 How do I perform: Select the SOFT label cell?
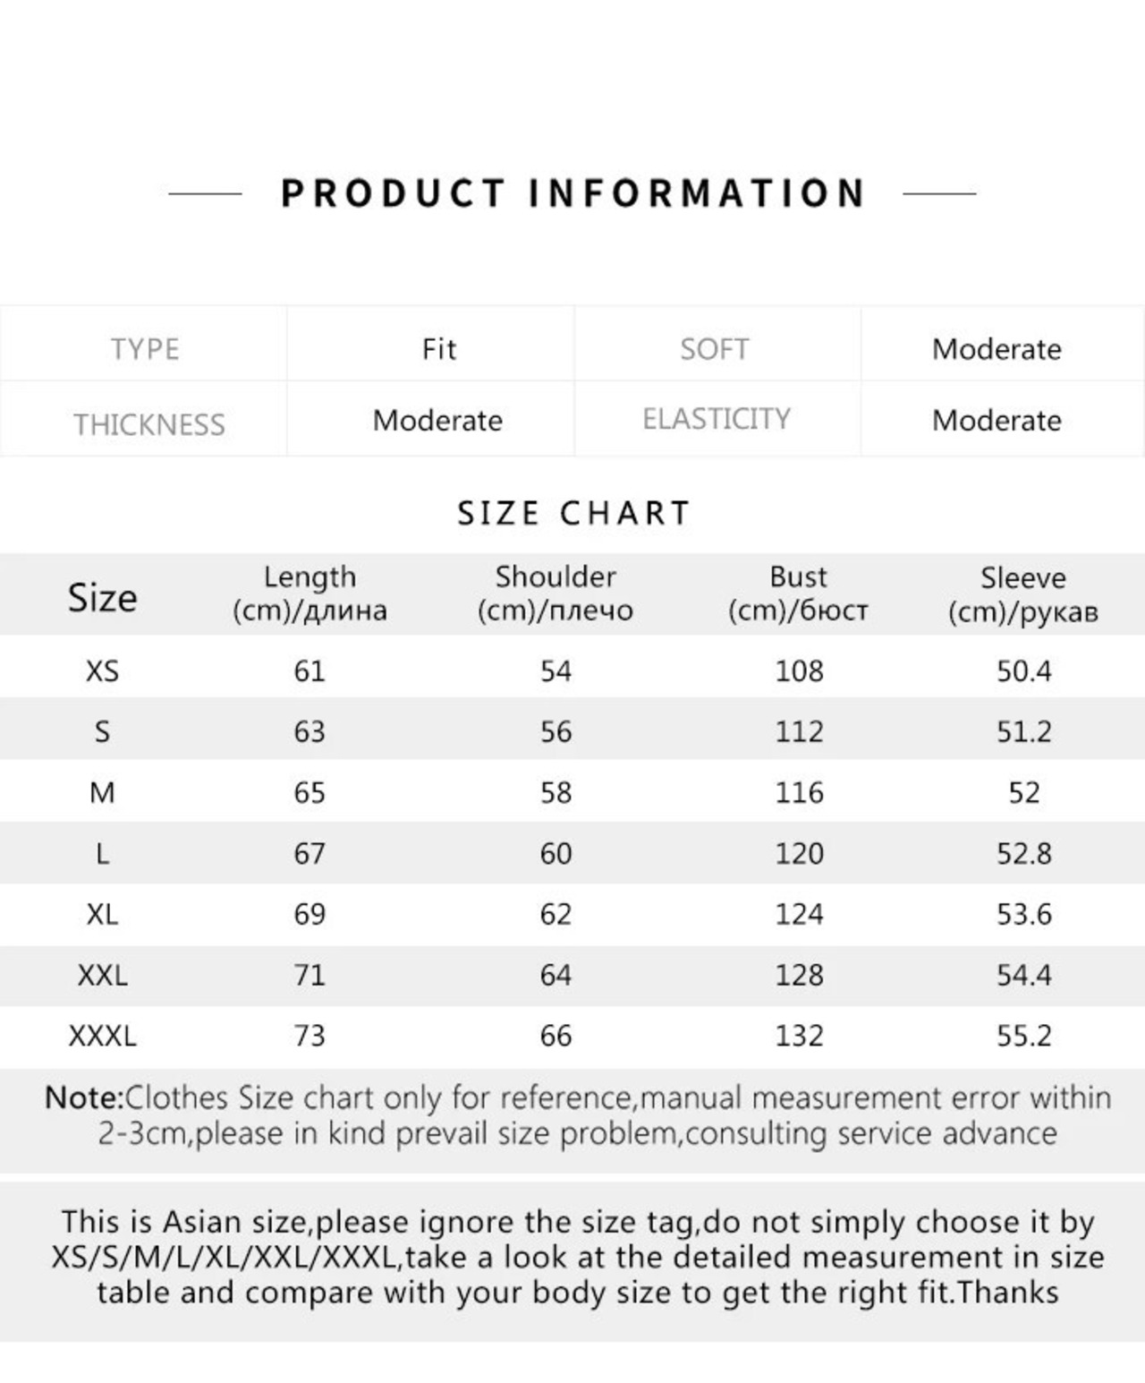coord(715,348)
